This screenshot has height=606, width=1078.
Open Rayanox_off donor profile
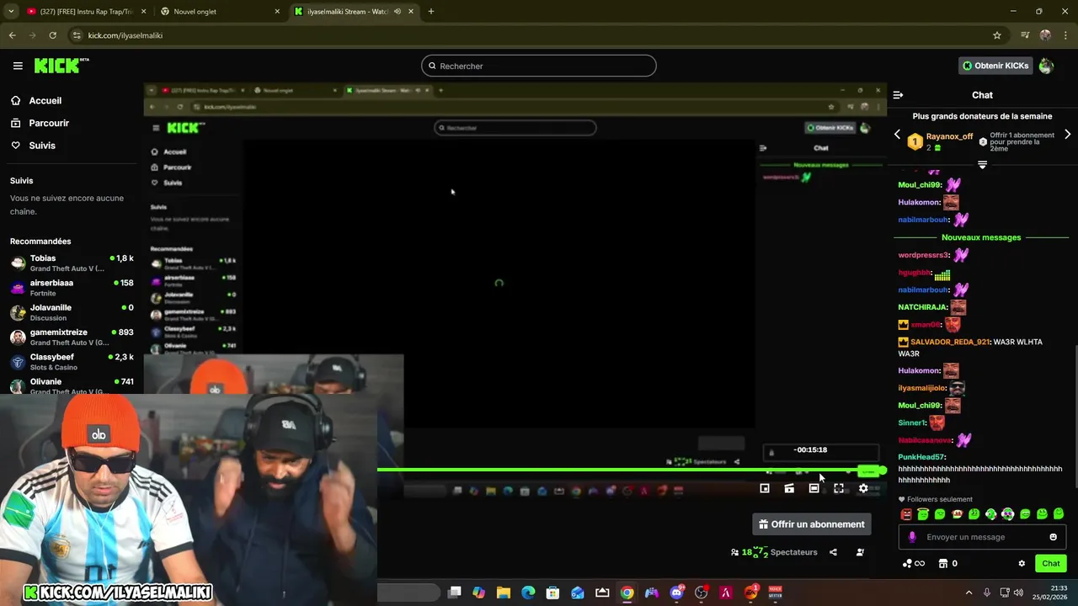pos(949,136)
